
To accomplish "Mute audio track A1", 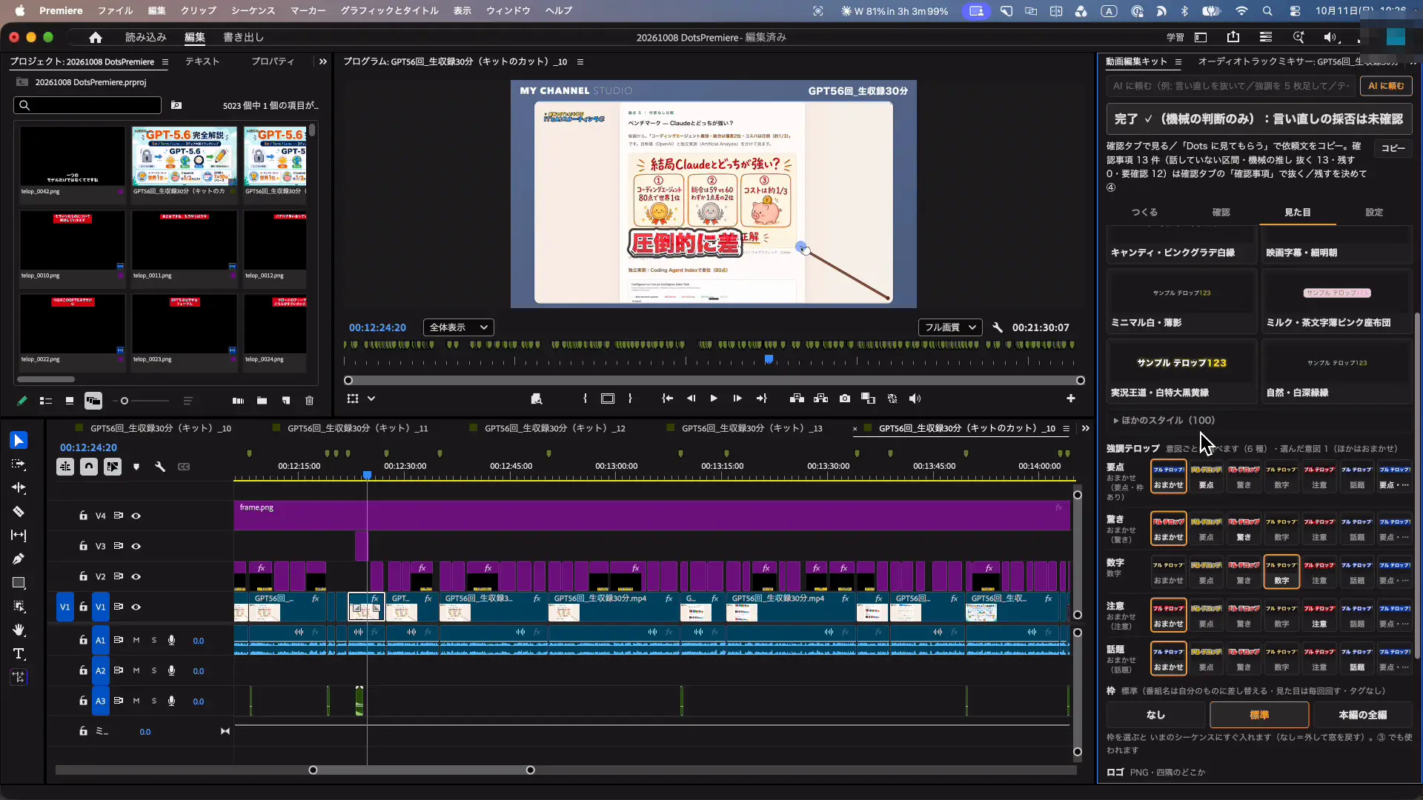I will click(136, 640).
